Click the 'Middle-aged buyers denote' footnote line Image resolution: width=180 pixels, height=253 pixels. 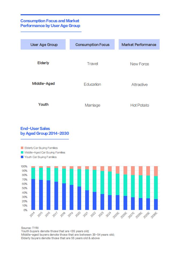[68, 235]
